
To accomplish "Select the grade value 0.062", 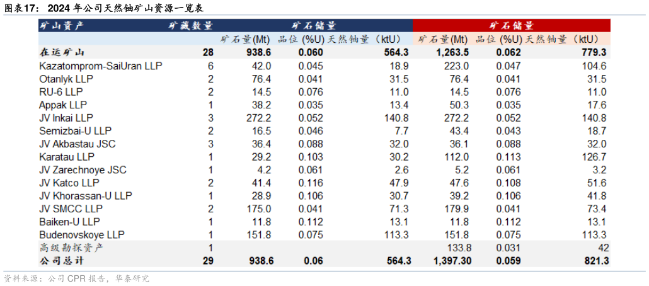I will click(x=508, y=52).
